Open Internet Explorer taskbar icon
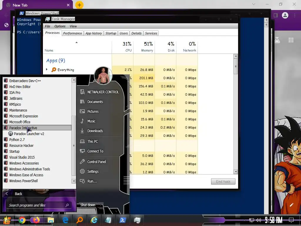301x226 pixels. pyautogui.click(x=94, y=220)
